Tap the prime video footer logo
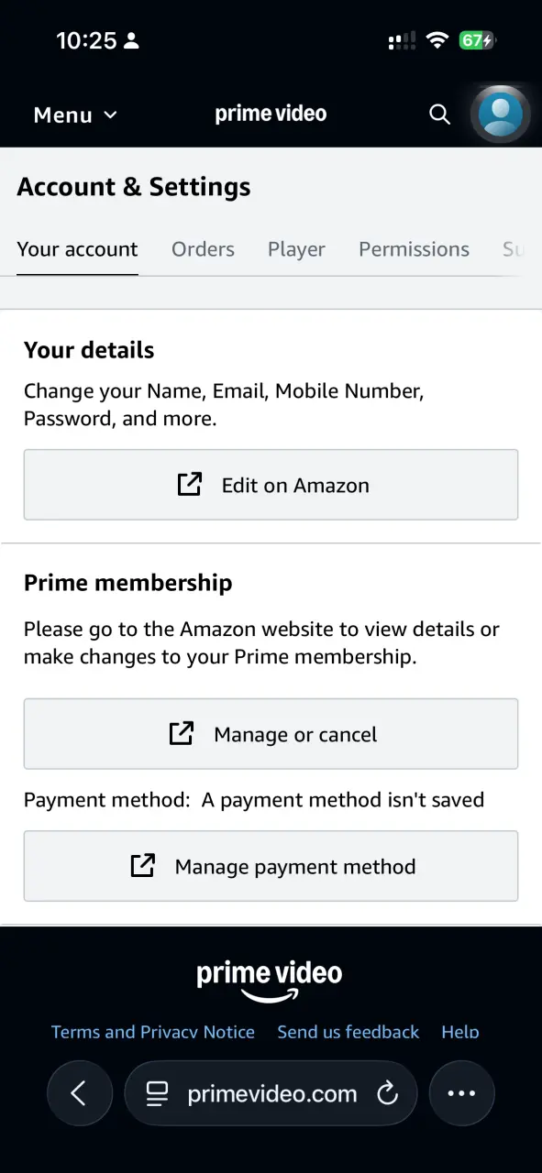 [x=270, y=981]
